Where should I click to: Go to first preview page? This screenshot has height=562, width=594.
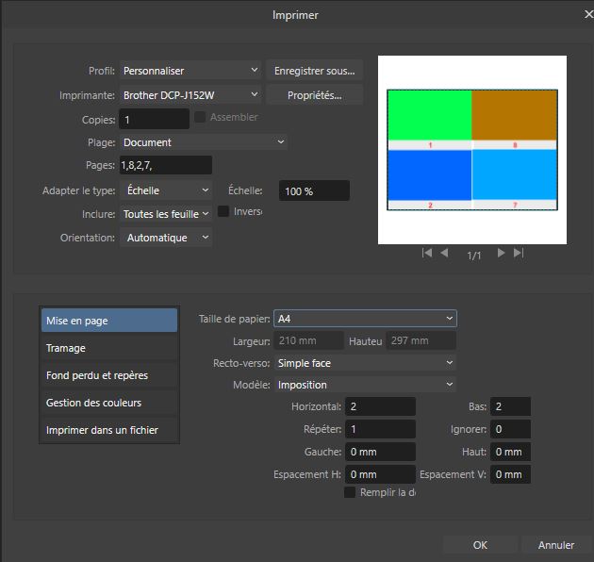click(427, 253)
